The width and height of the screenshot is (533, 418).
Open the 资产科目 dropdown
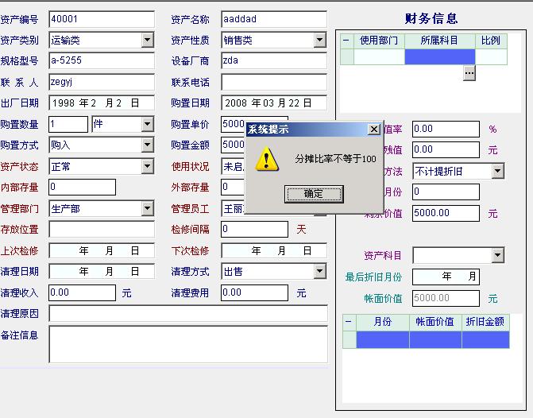pyautogui.click(x=497, y=255)
